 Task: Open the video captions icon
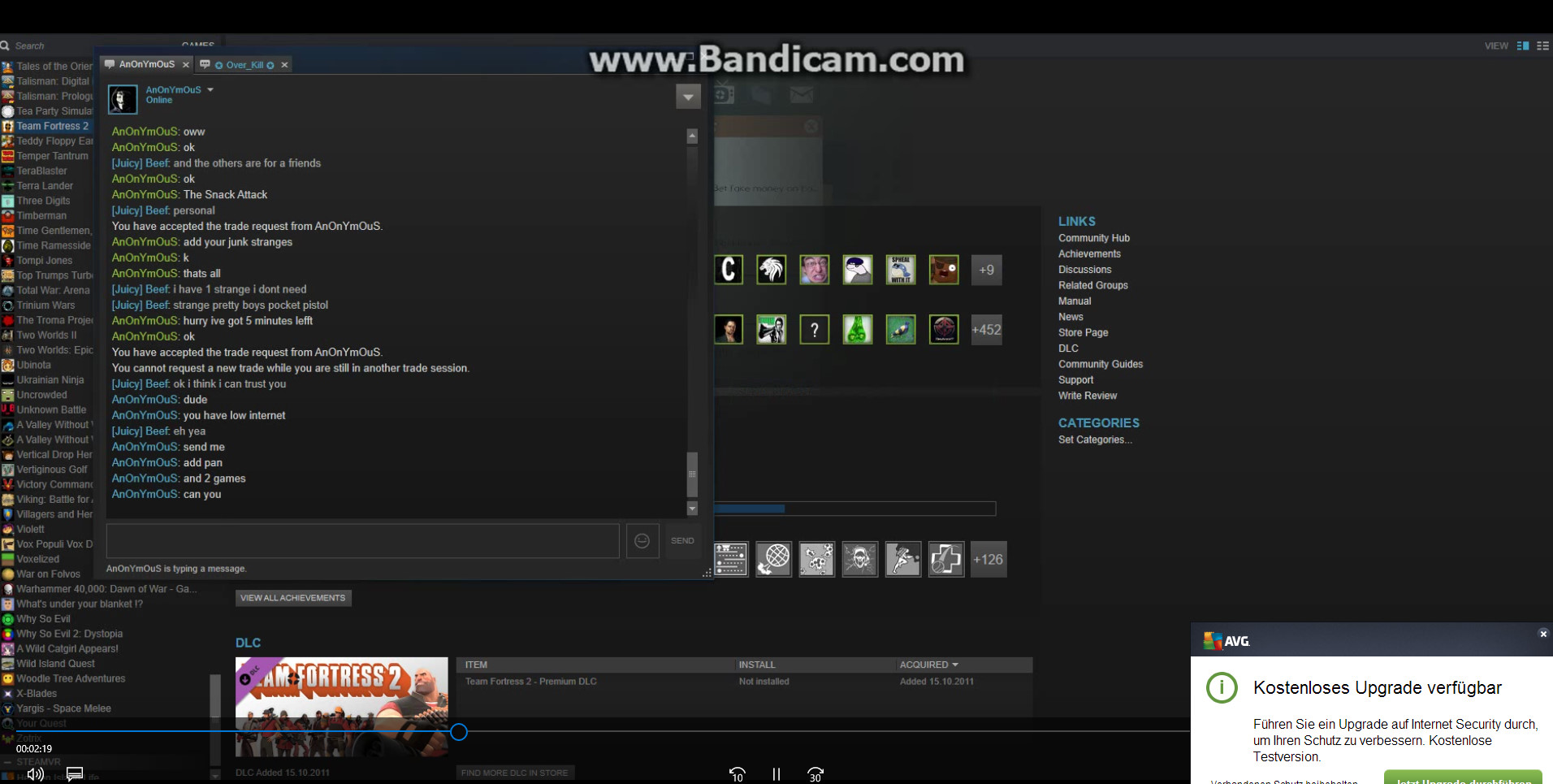(x=75, y=774)
